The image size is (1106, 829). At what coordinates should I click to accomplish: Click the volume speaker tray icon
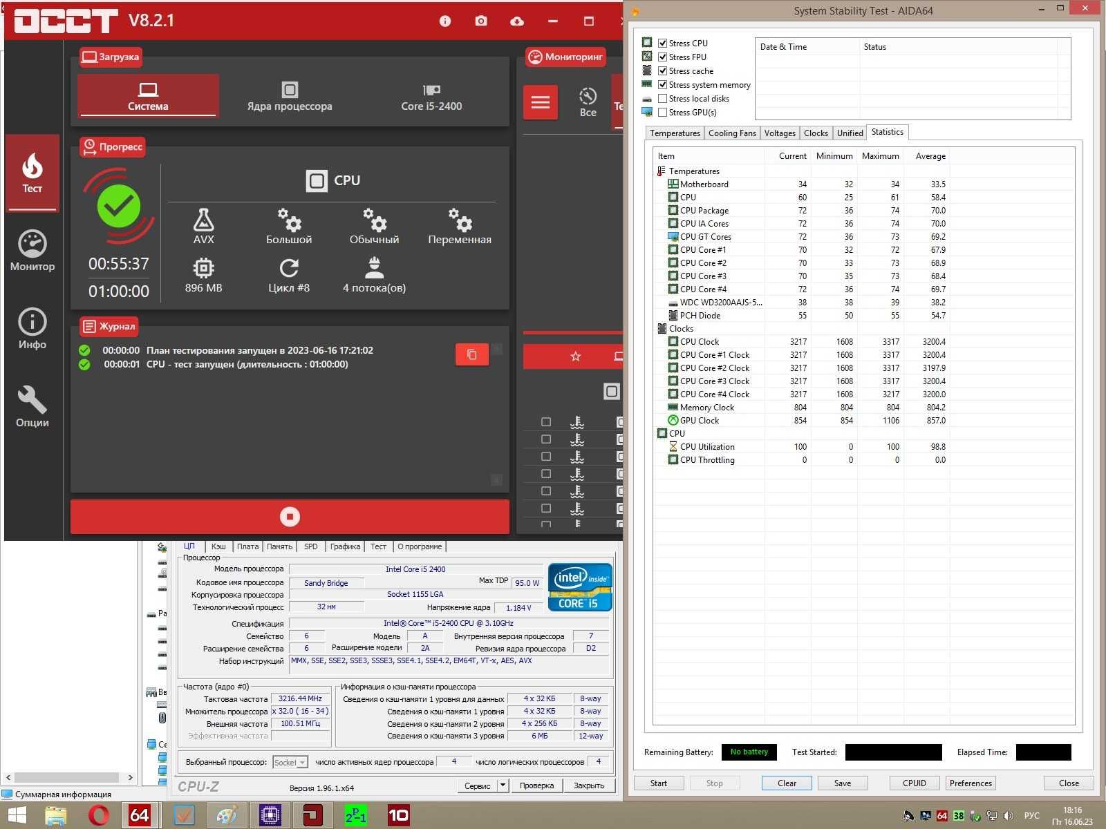1009,816
